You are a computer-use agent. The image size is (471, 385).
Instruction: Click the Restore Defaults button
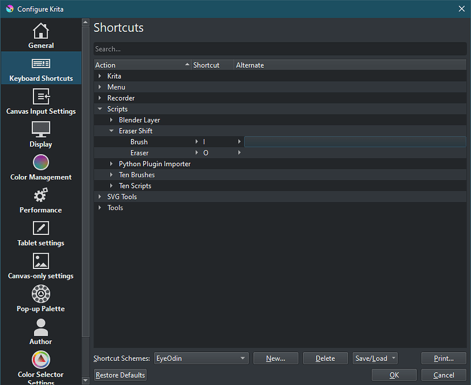click(x=120, y=374)
